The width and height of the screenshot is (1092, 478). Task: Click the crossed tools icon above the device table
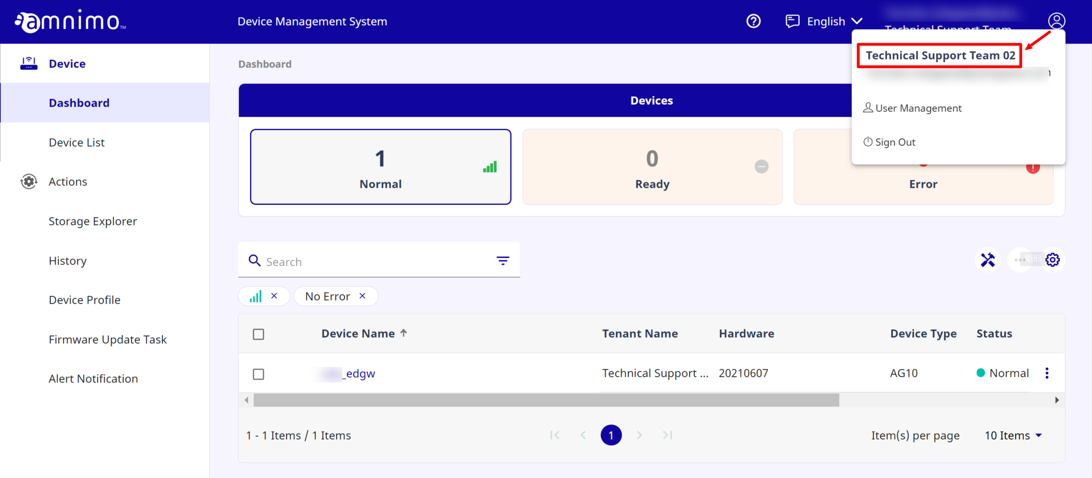pos(988,259)
